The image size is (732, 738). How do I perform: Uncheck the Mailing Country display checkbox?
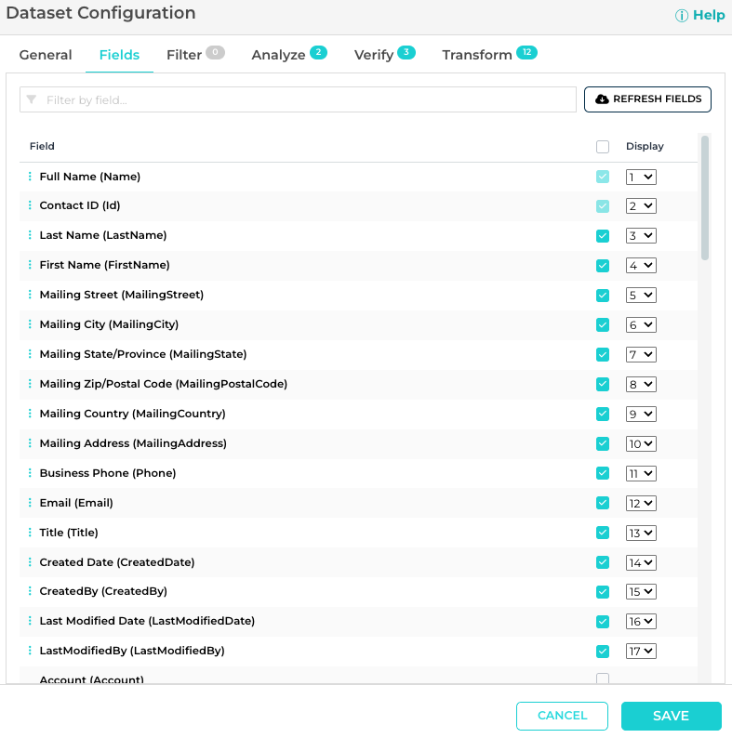pos(603,414)
